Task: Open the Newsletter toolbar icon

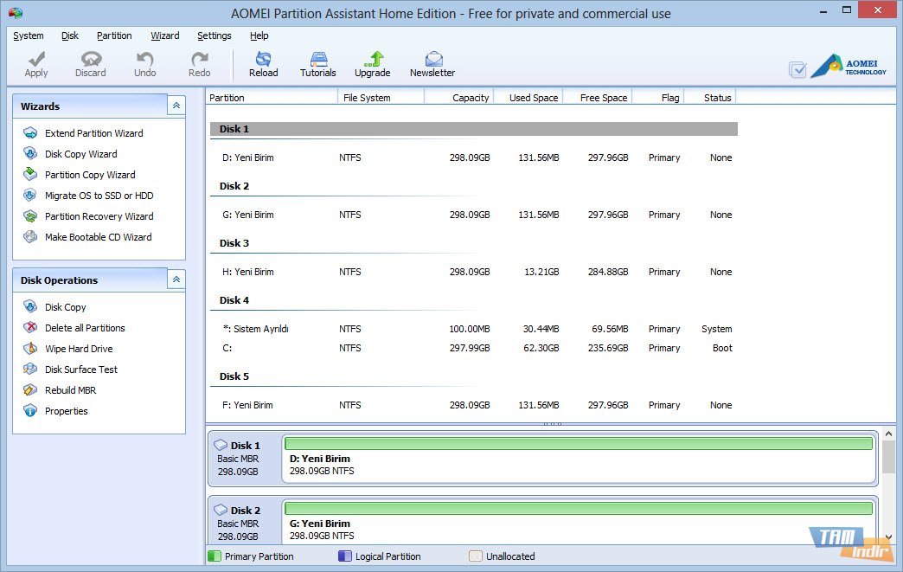Action: (433, 59)
